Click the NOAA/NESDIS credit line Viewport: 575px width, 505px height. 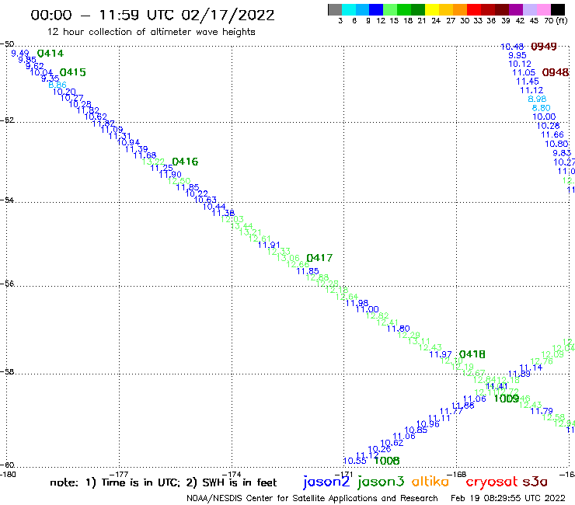click(312, 499)
